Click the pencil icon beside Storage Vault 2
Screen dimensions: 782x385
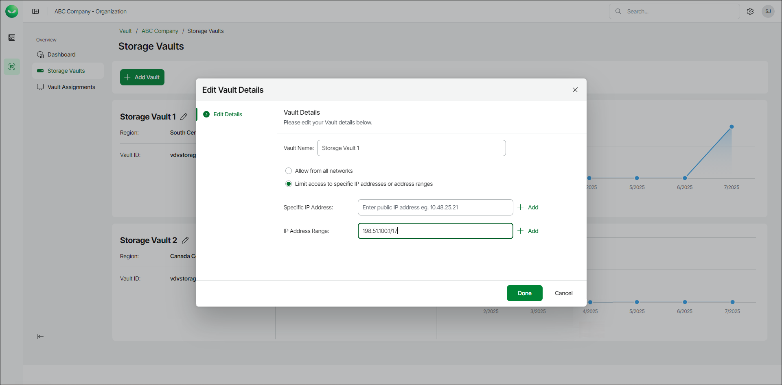click(x=185, y=240)
